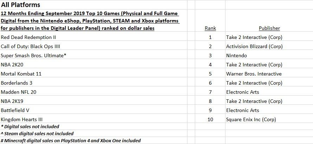Click the "Mortal Kombat 11" cell

(20, 74)
